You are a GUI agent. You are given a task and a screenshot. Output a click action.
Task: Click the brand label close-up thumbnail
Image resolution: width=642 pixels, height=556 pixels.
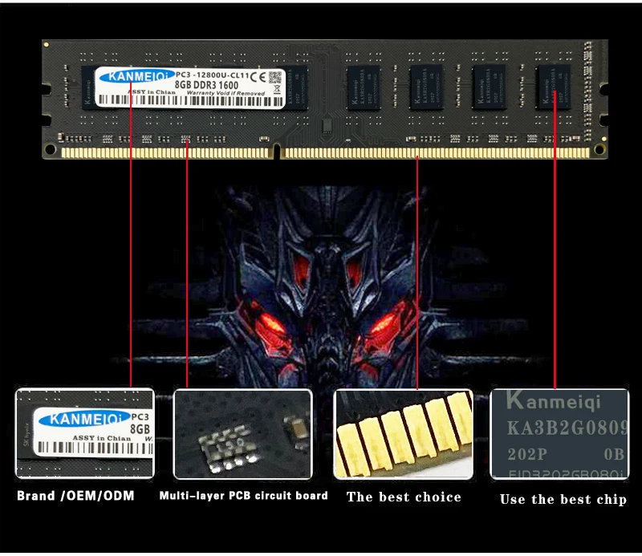tap(85, 433)
